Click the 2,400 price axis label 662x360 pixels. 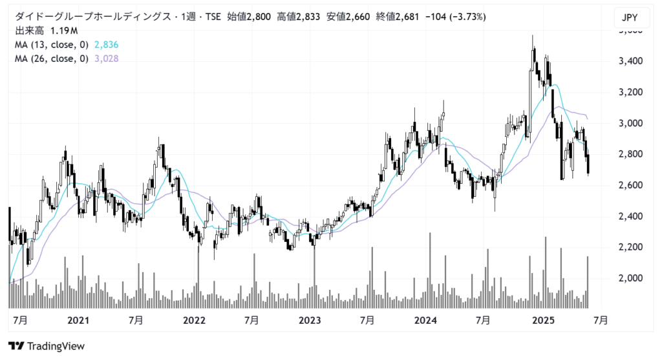pos(630,216)
